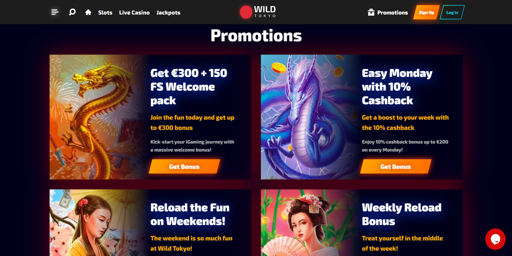Open the Weekly Reload Bonus heading
Screen dimensions: 512x256
coord(402,214)
